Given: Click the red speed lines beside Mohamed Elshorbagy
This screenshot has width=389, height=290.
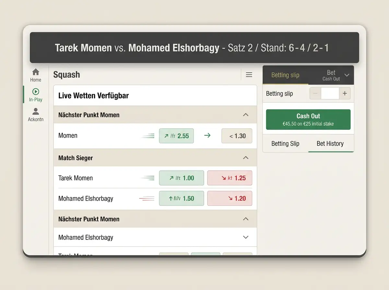Looking at the screenshot, I should 147,198.
